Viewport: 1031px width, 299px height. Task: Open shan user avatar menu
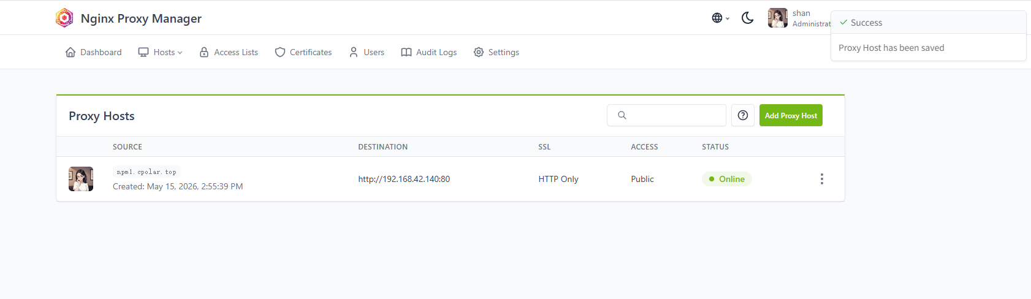pos(777,18)
